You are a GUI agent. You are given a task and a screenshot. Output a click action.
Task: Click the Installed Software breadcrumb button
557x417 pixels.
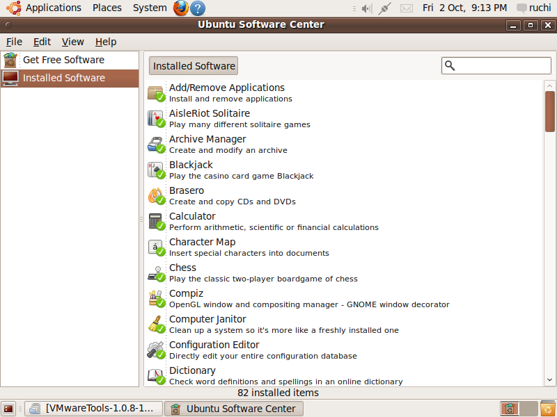coord(194,65)
